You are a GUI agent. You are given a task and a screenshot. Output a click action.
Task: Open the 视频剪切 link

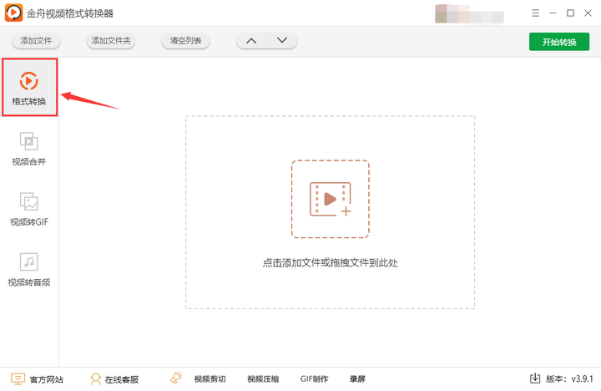coord(210,379)
